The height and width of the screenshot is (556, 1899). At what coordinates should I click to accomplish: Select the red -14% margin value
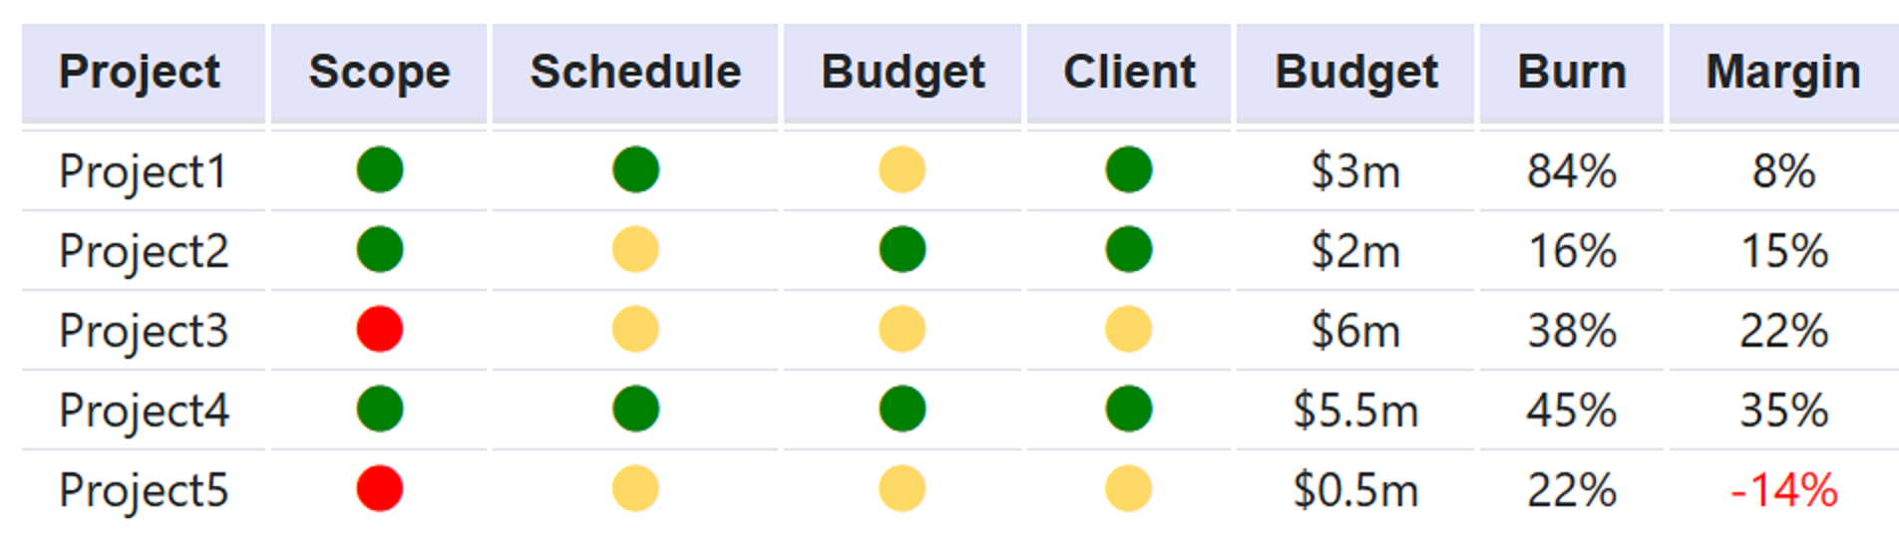click(1783, 490)
